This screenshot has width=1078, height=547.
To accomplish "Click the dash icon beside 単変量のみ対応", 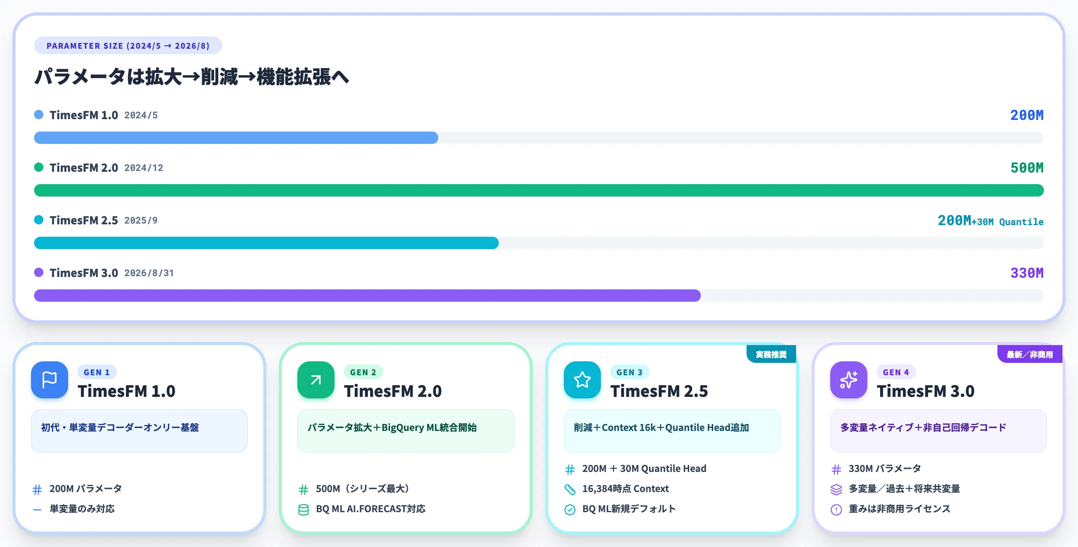I will tap(37, 509).
